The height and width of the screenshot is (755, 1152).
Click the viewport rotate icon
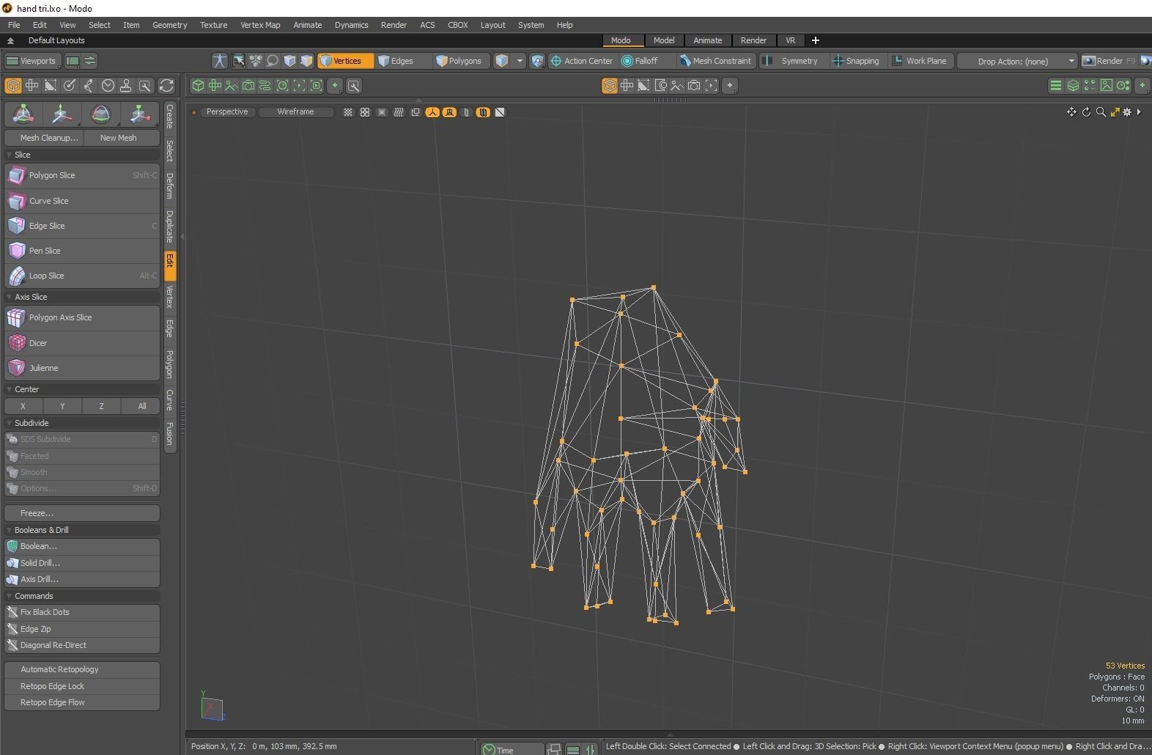pyautogui.click(x=1086, y=112)
